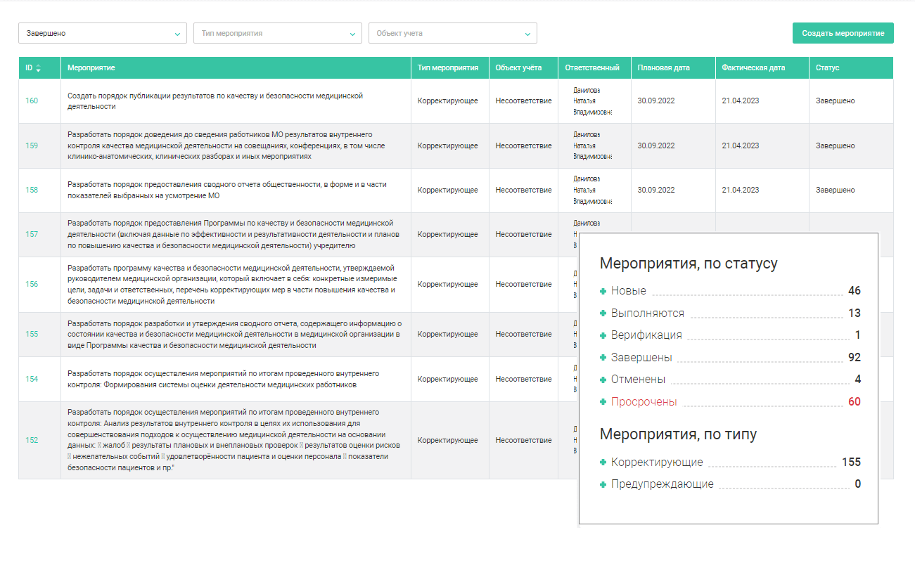Image resolution: width=915 pixels, height=563 pixels.
Task: Click the red count 60 for Просрочены
Action: pos(855,402)
